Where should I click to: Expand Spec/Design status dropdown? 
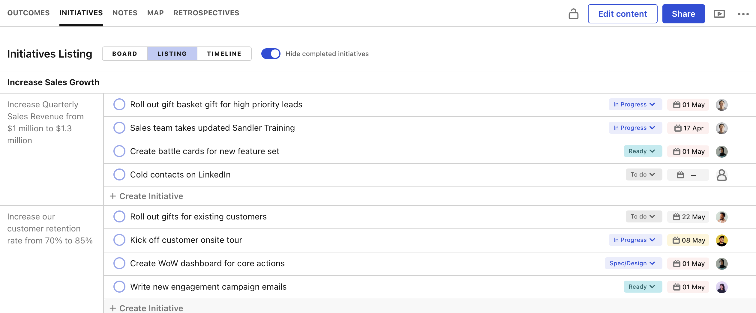(x=633, y=264)
